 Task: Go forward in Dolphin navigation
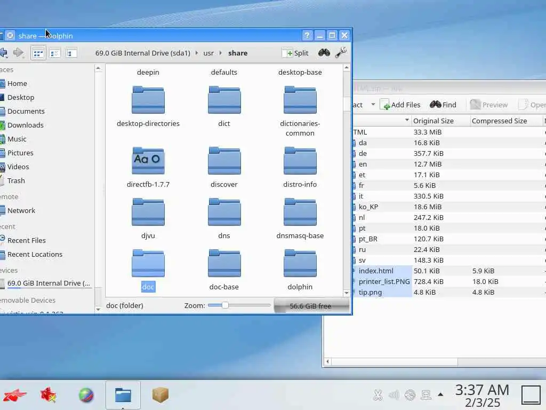coord(18,53)
